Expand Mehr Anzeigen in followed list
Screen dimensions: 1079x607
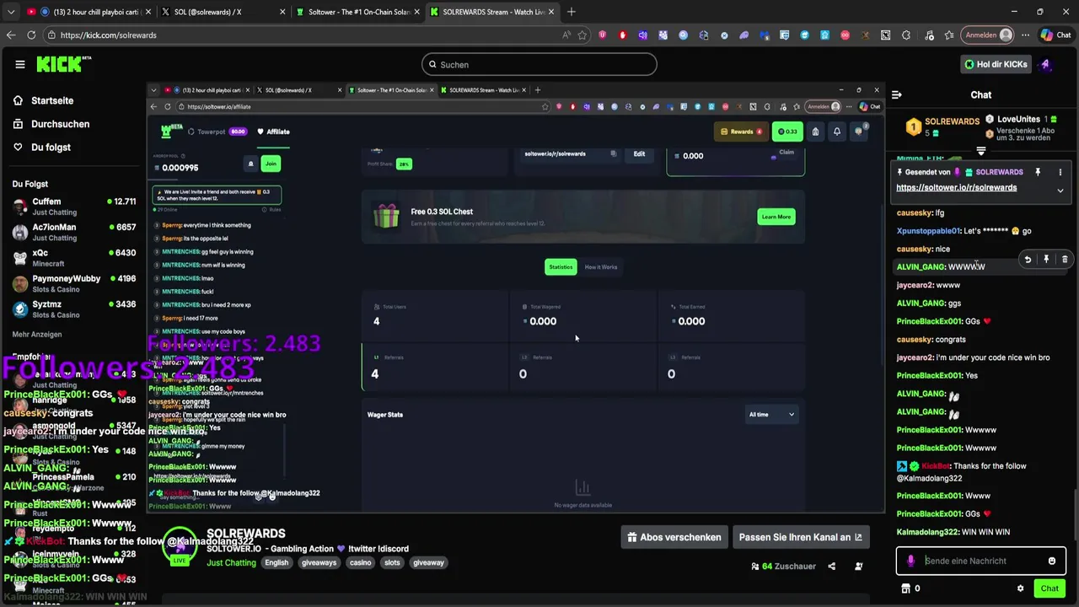[36, 334]
